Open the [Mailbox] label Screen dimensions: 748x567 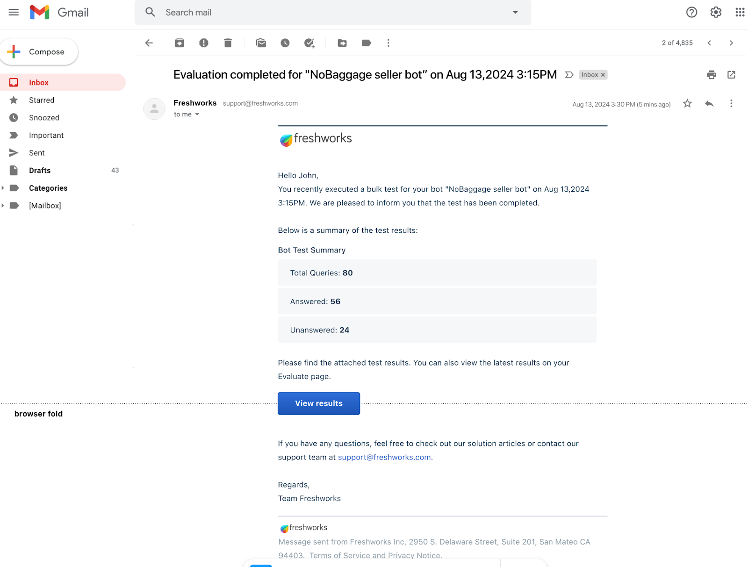pos(45,206)
